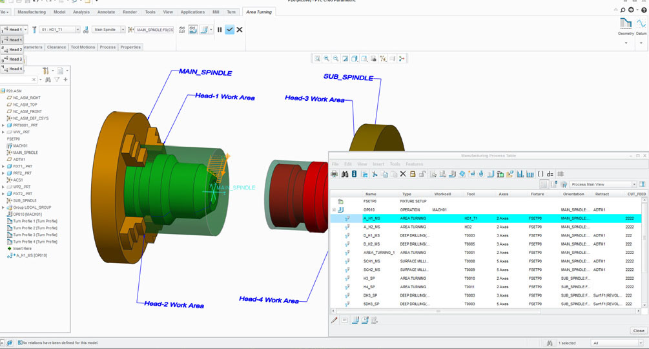
Task: Select Head 4 in the head dropdown list
Action: tap(12, 69)
